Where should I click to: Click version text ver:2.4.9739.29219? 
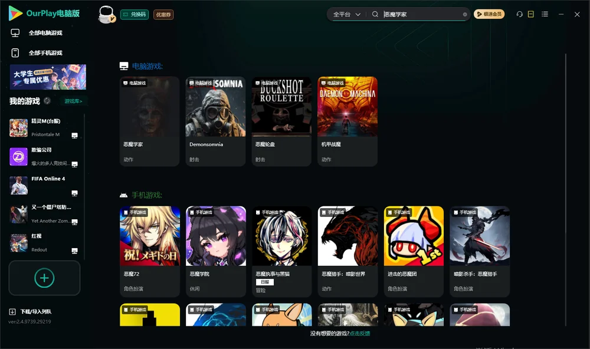point(29,321)
